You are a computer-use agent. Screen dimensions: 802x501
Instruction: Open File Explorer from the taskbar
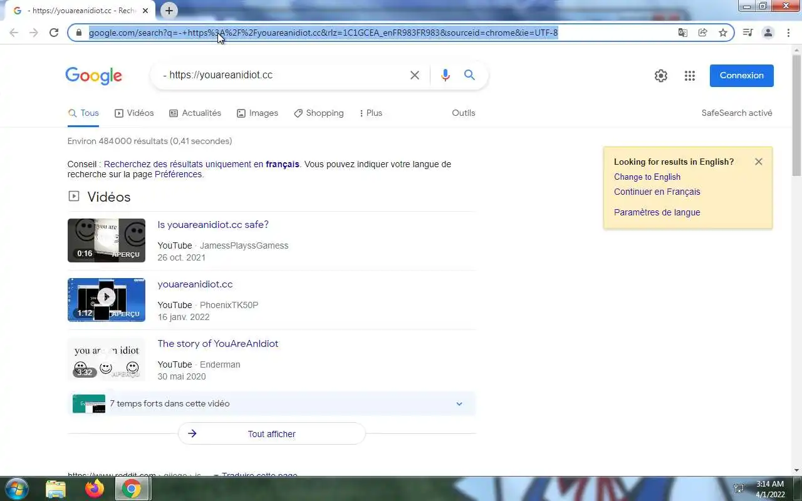click(56, 488)
